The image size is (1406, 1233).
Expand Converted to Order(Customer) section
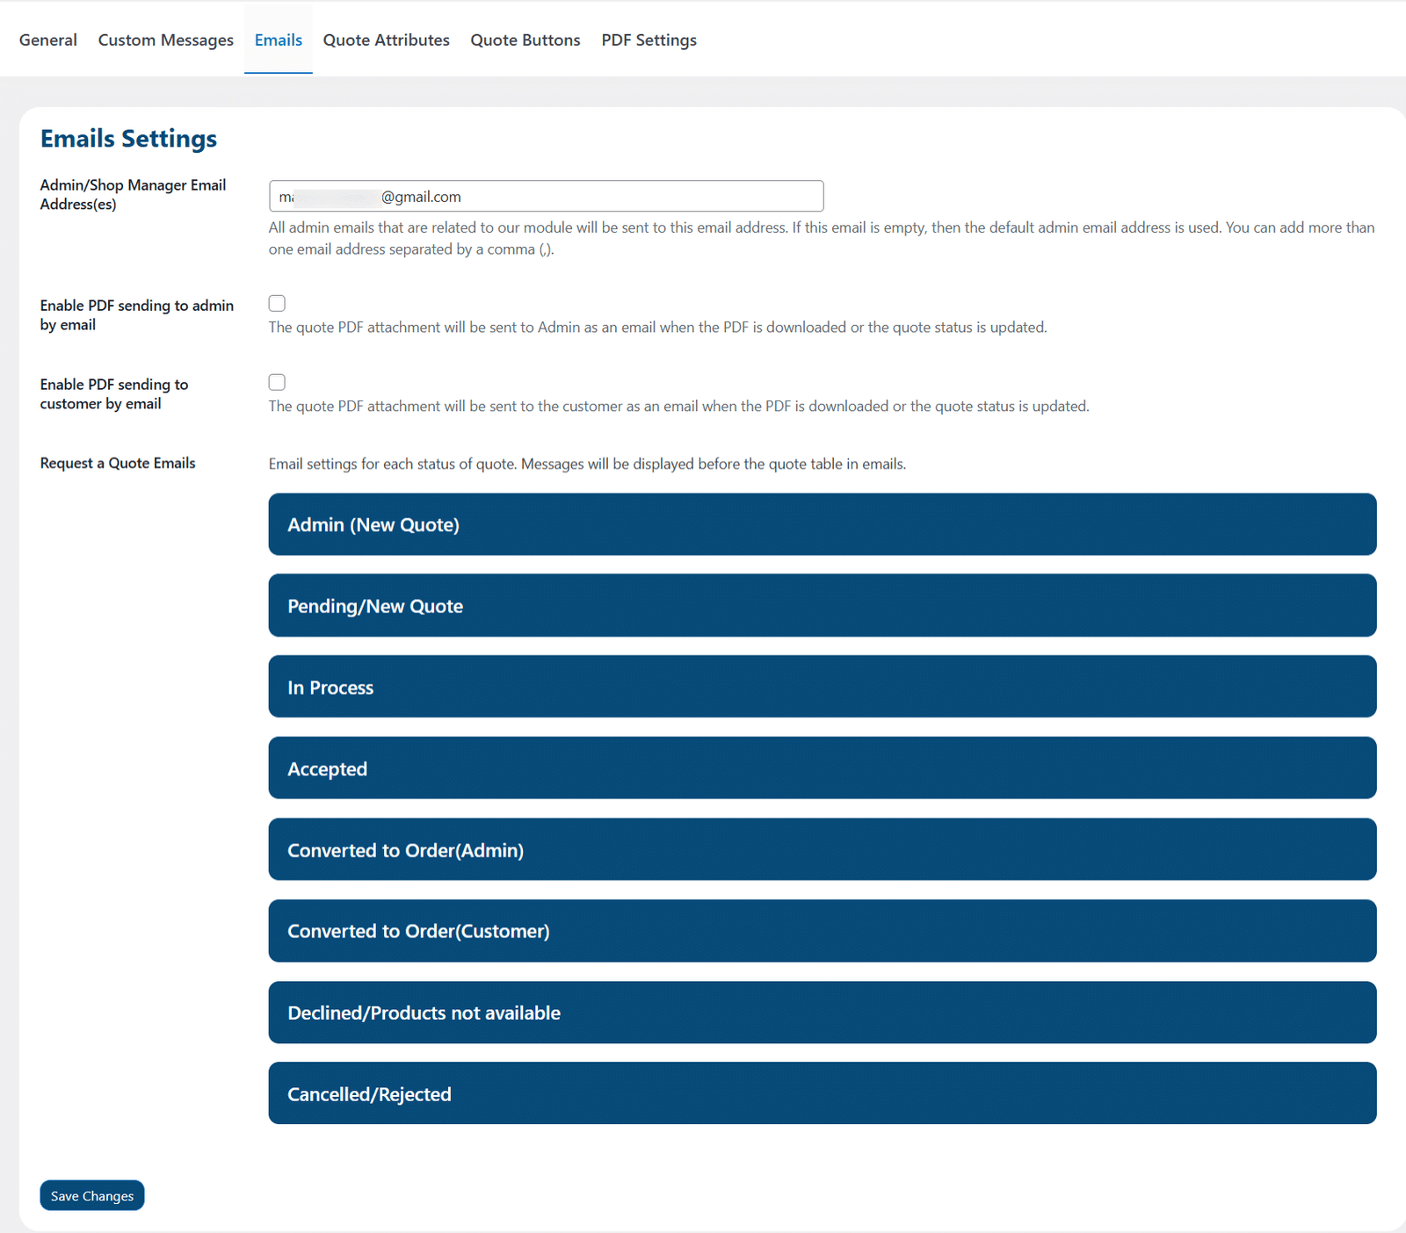pyautogui.click(x=823, y=931)
